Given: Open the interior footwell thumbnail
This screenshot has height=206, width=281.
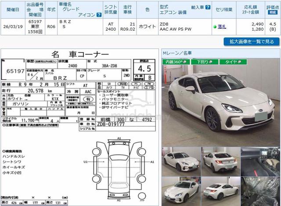Looking at the screenshot, I should point(260,161).
